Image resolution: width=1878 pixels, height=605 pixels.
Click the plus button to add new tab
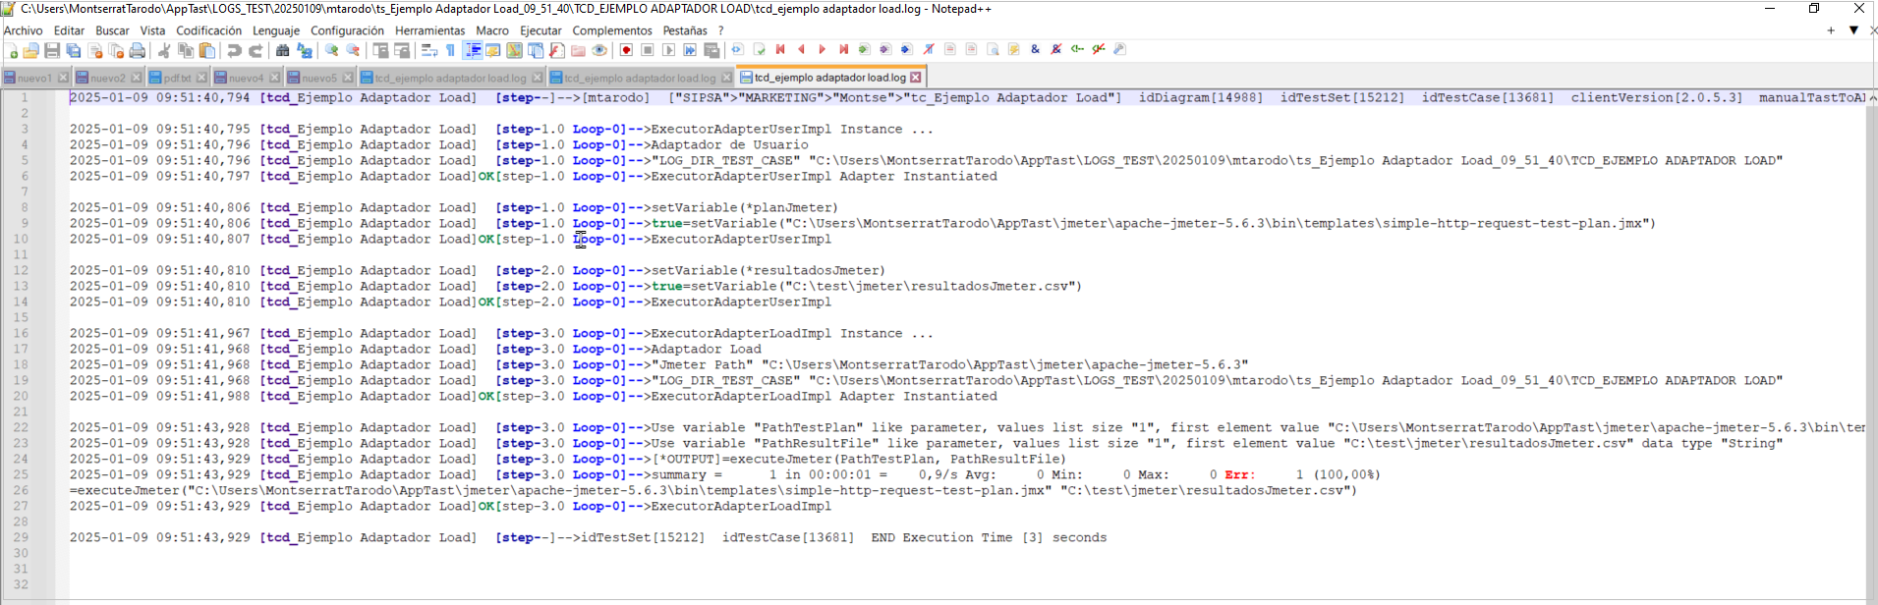(x=1831, y=30)
